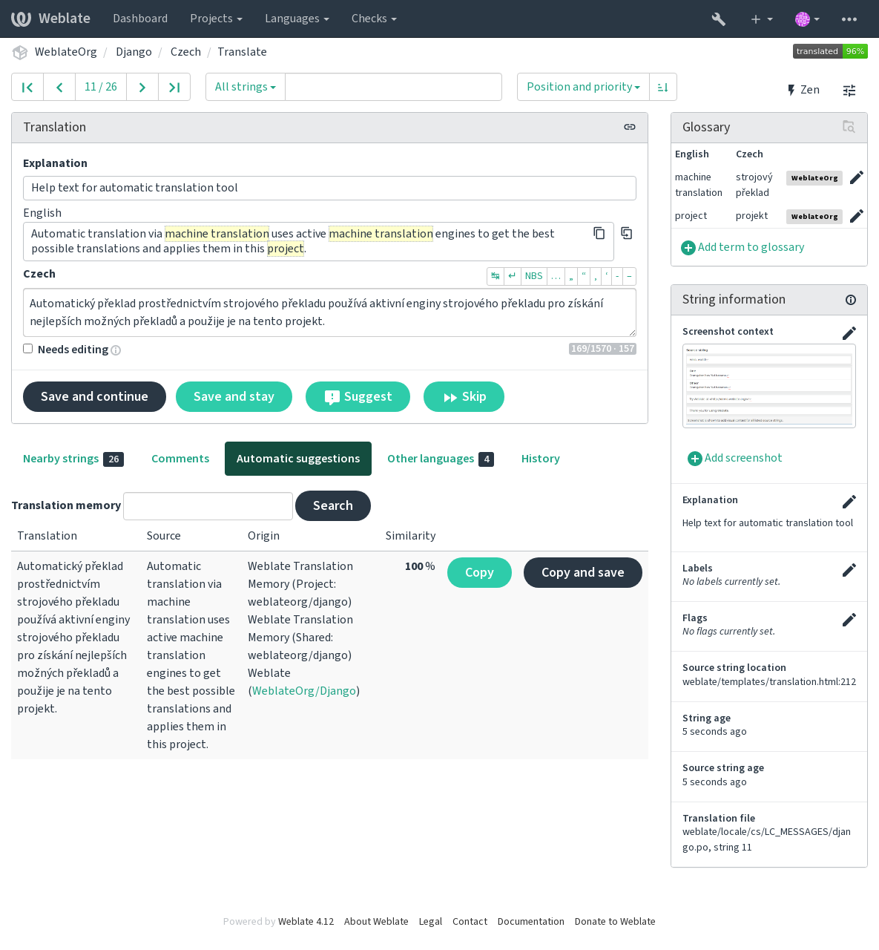Image resolution: width=879 pixels, height=950 pixels.
Task: Open the WeblateOrg/Django origin link
Action: (x=304, y=690)
